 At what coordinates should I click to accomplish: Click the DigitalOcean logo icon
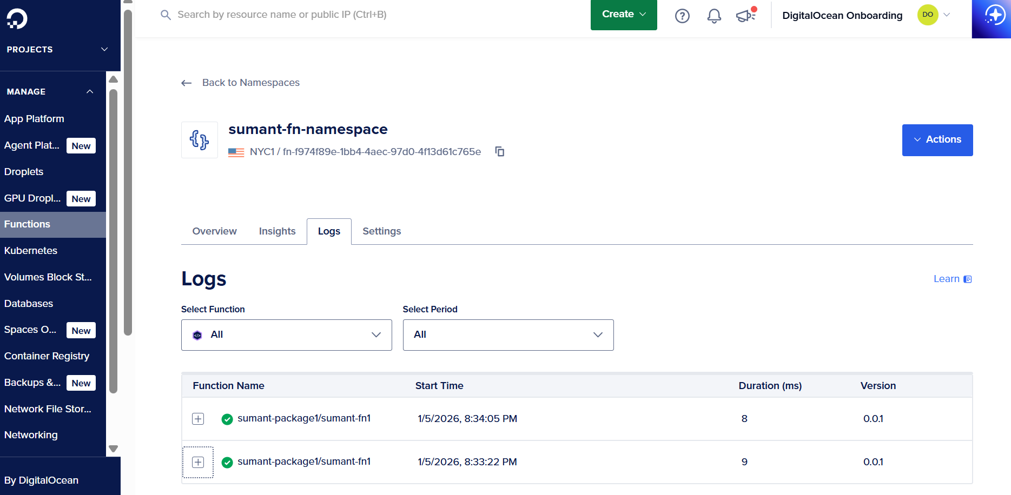pos(17,18)
